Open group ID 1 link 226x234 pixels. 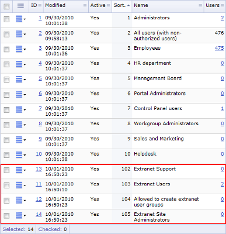pyautogui.click(x=40, y=18)
